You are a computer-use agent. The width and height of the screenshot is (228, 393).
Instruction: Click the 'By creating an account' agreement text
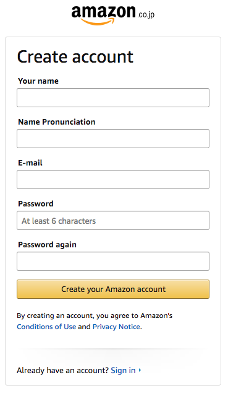(95, 316)
